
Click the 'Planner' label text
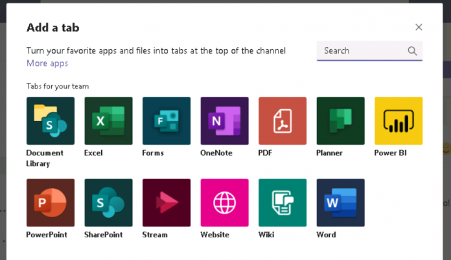(329, 153)
